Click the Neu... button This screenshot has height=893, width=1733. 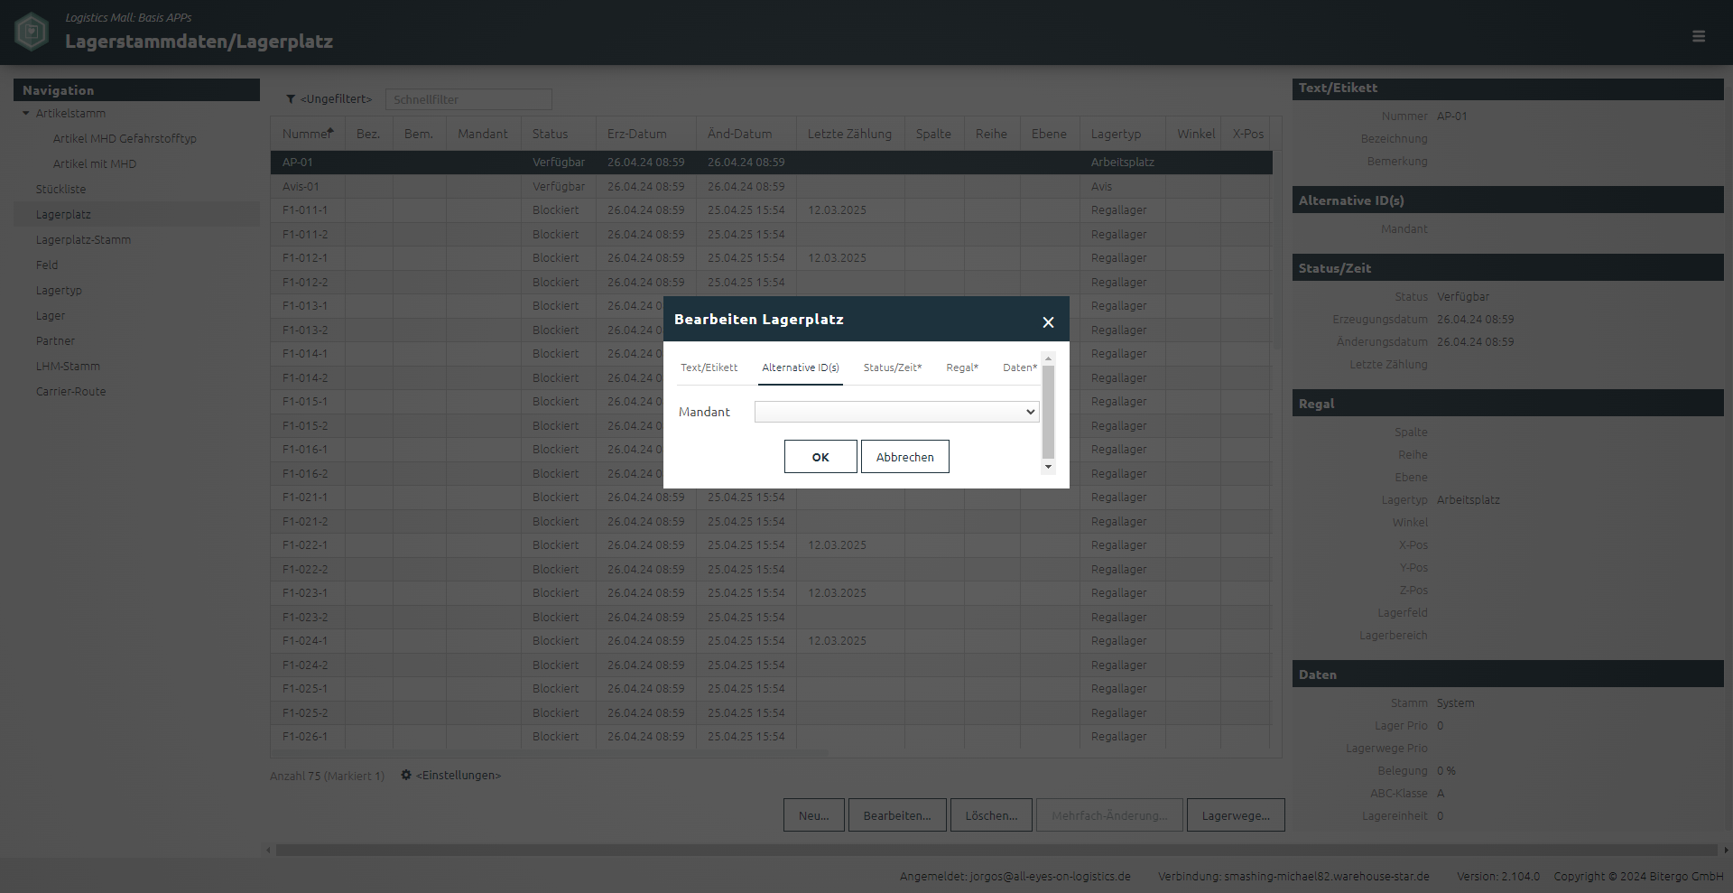(x=814, y=815)
